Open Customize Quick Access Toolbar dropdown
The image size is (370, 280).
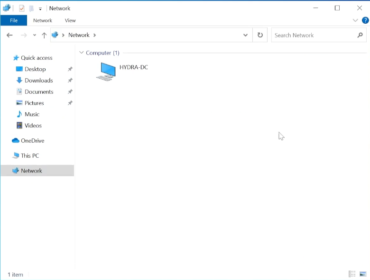[x=40, y=9]
